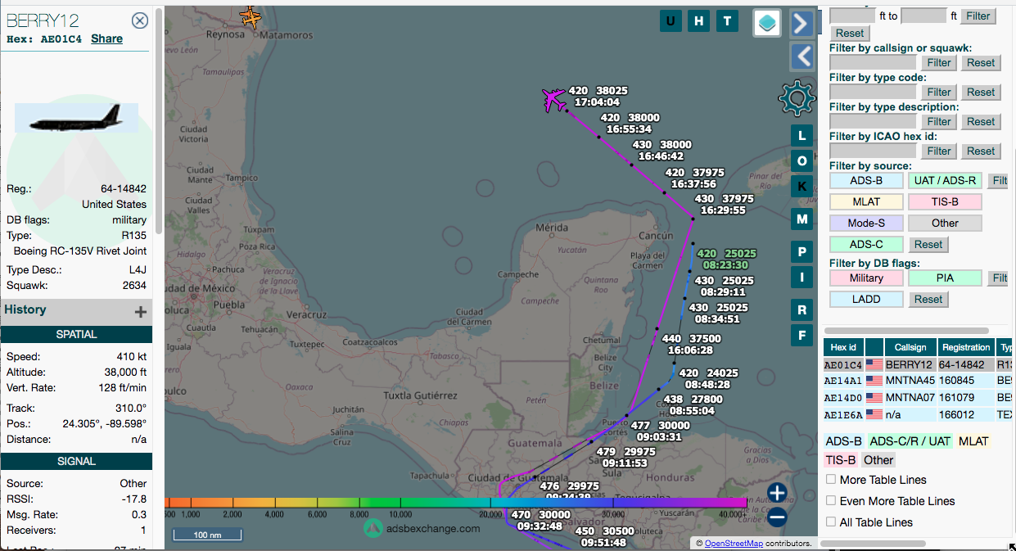This screenshot has height=551, width=1016.
Task: Enable the All Table Lines checkbox
Action: point(831,522)
